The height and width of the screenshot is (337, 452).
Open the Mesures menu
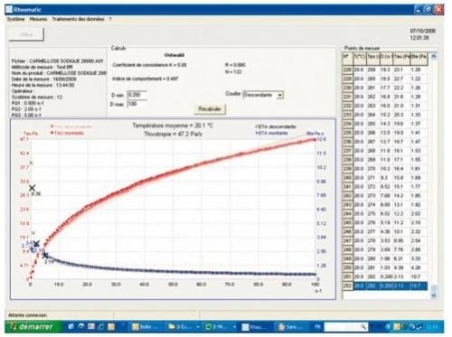[x=38, y=19]
